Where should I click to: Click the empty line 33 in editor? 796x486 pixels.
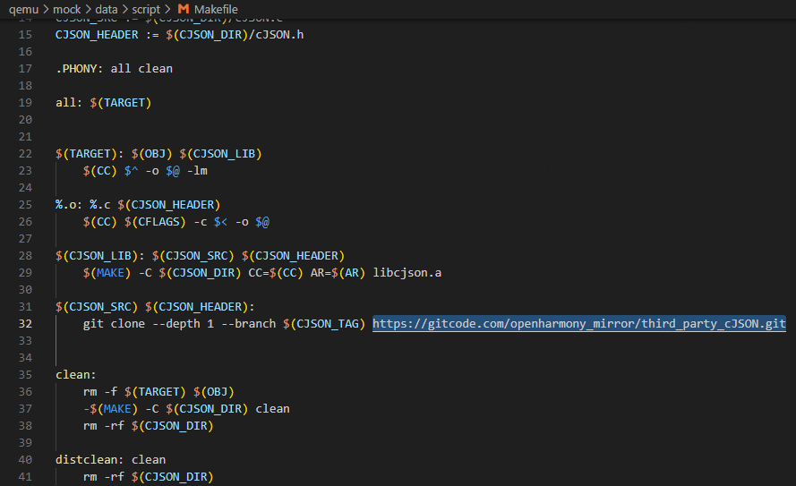pyautogui.click(x=269, y=341)
